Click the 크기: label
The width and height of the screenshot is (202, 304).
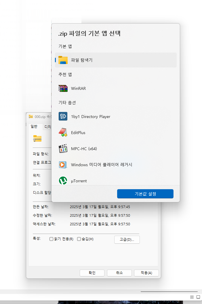click(37, 184)
